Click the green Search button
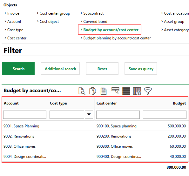Image resolution: width=189 pixels, height=176 pixels. point(18,69)
